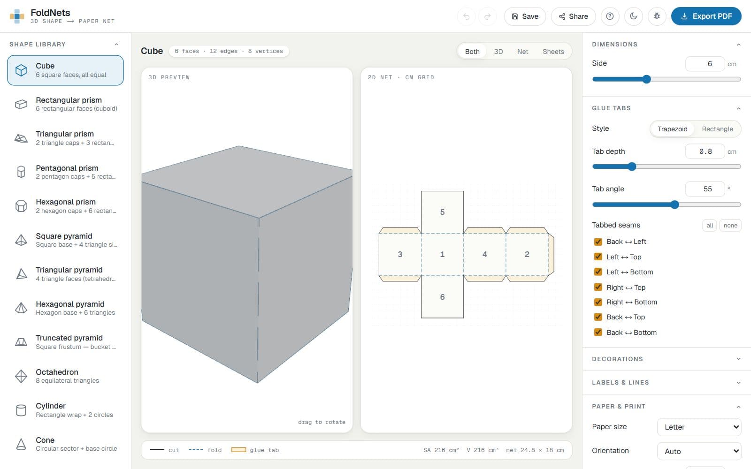Collapse the Glue Tabs section
This screenshot has height=469, width=751.
click(738, 108)
